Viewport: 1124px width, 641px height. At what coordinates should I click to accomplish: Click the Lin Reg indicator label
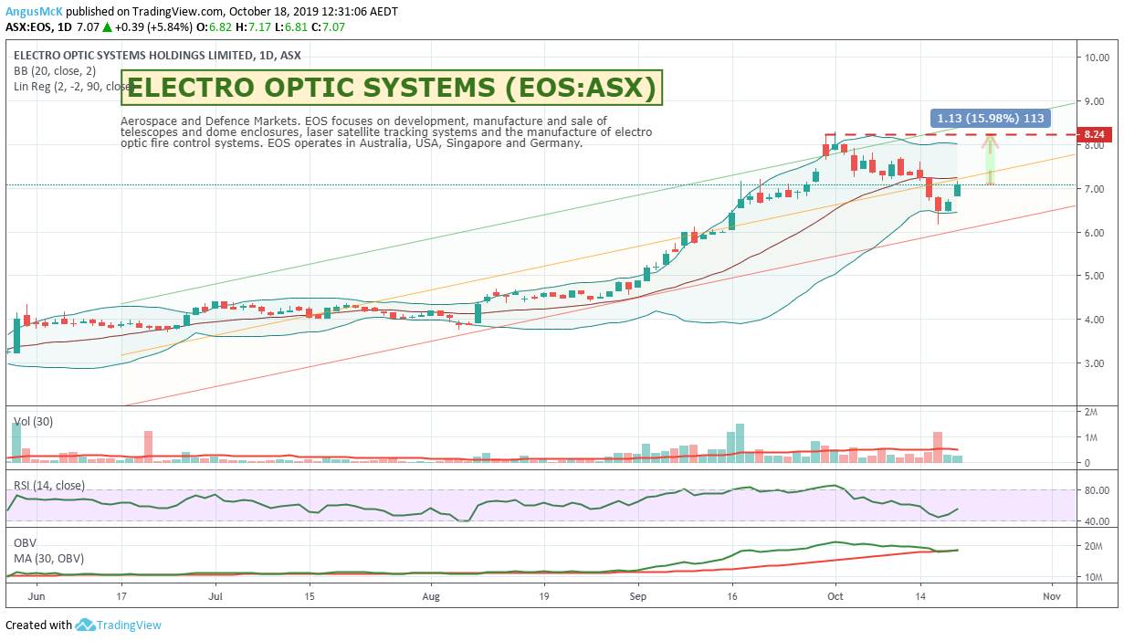coord(74,87)
